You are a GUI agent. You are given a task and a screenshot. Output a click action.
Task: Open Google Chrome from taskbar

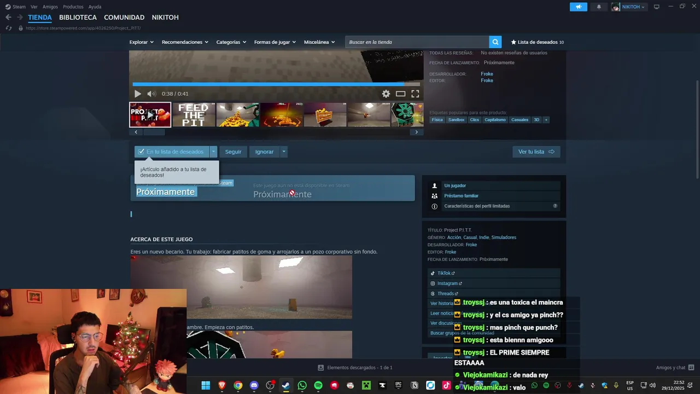[238, 385]
